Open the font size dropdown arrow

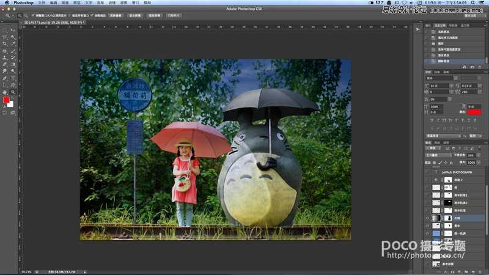tap(451, 86)
